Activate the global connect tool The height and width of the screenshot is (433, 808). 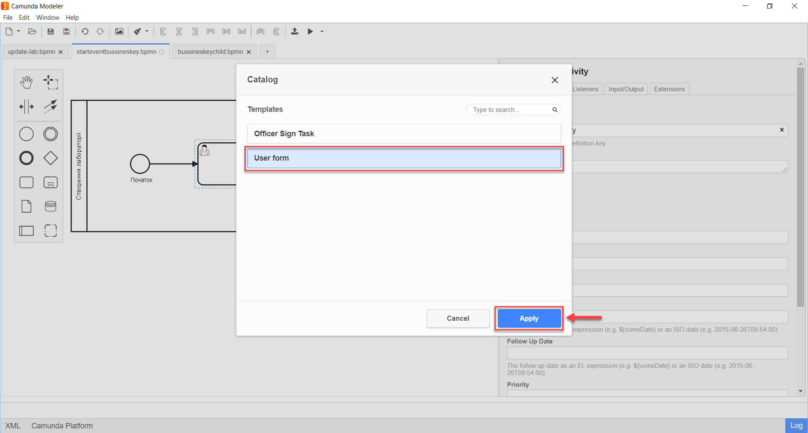tap(50, 107)
